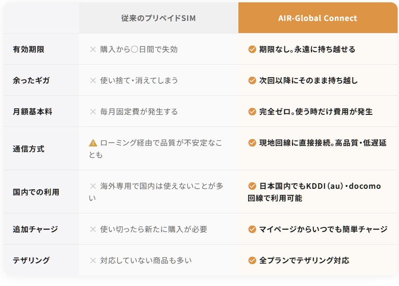Click the X icon beside 毎月固定費が発生する
The height and width of the screenshot is (286, 399).
93,112
